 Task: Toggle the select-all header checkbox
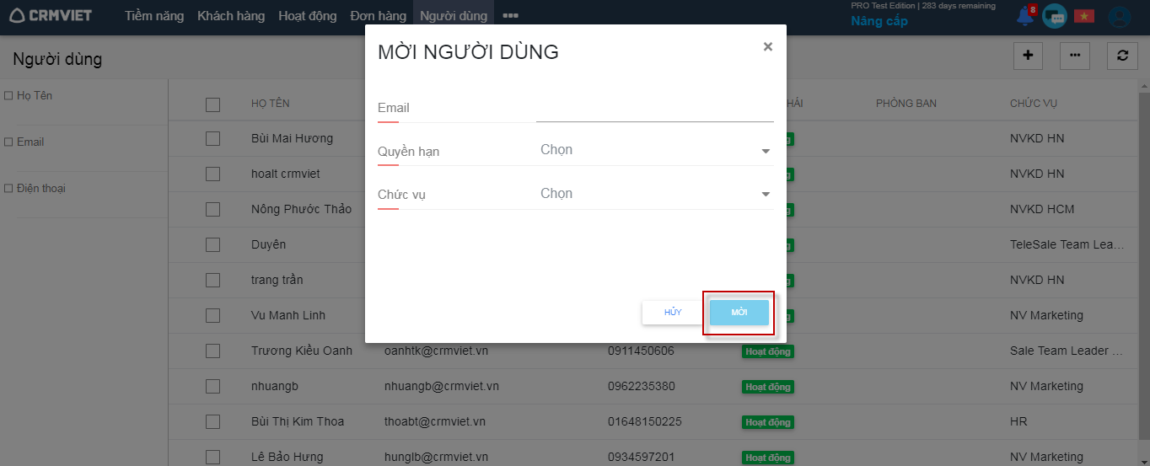212,104
